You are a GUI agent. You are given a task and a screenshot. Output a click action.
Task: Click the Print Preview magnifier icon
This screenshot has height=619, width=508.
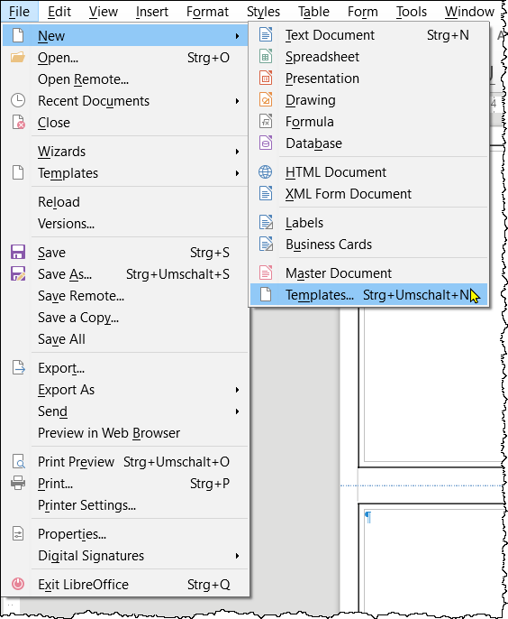(x=19, y=461)
